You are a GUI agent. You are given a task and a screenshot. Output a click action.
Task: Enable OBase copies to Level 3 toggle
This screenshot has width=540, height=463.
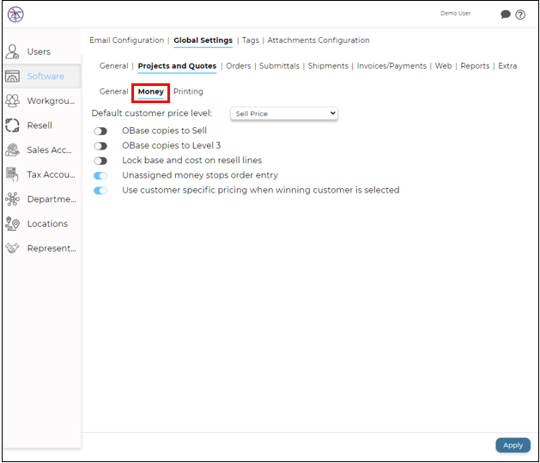[100, 146]
